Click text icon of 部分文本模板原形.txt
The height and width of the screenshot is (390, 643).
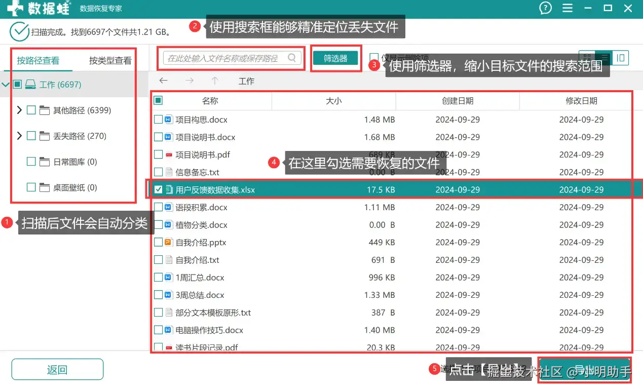(169, 313)
